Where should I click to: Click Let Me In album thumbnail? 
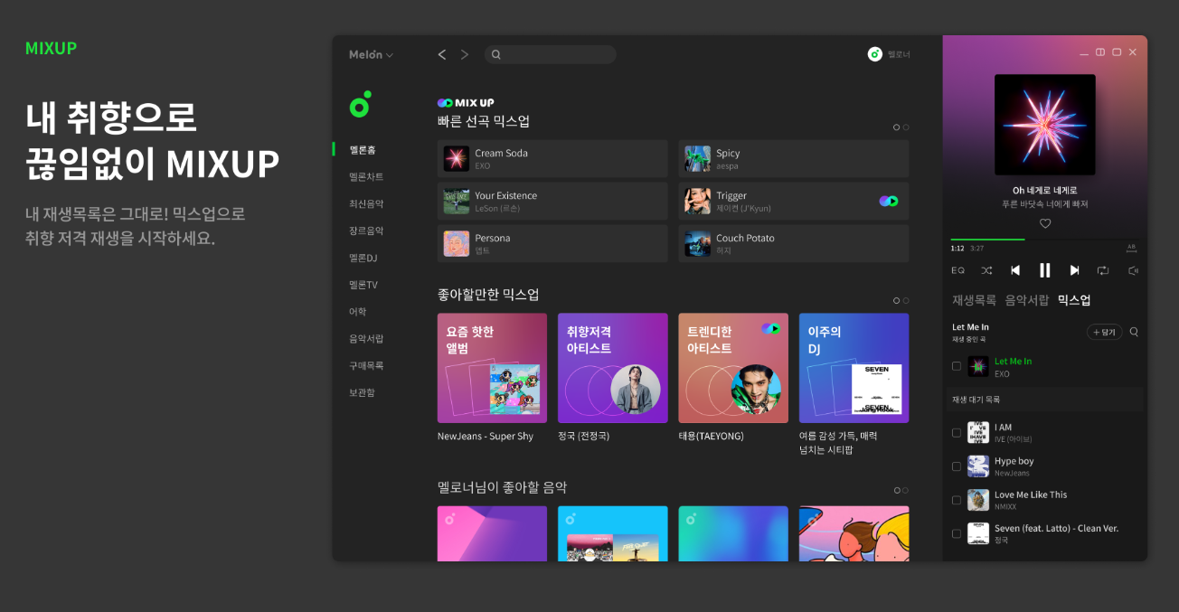pos(978,366)
